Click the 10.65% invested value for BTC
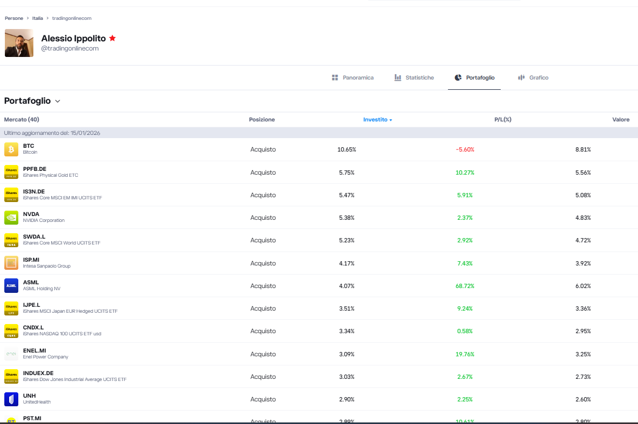The image size is (638, 424). pos(347,149)
